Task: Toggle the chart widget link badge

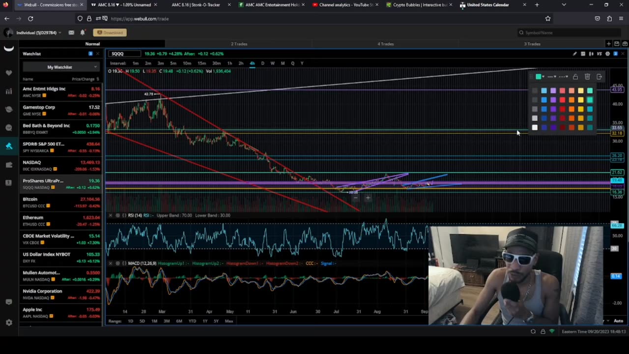Action: [x=615, y=54]
